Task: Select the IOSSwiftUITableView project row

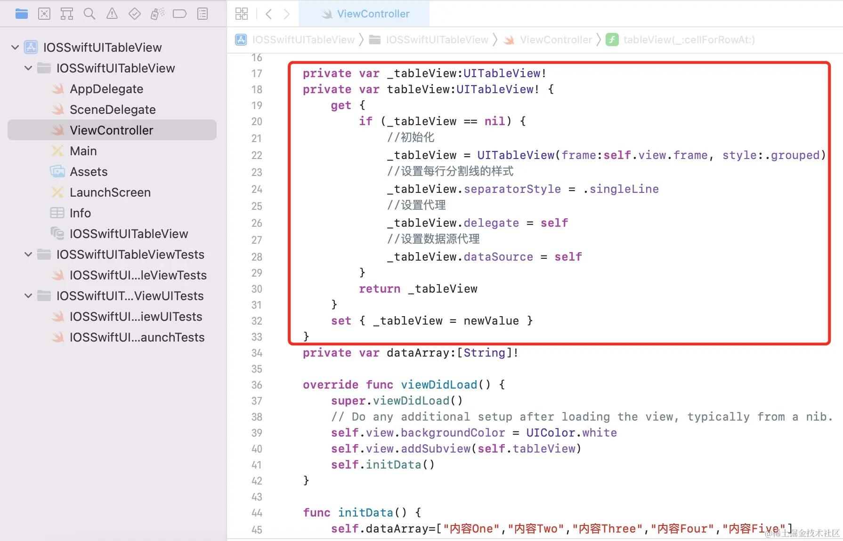Action: pos(112,48)
